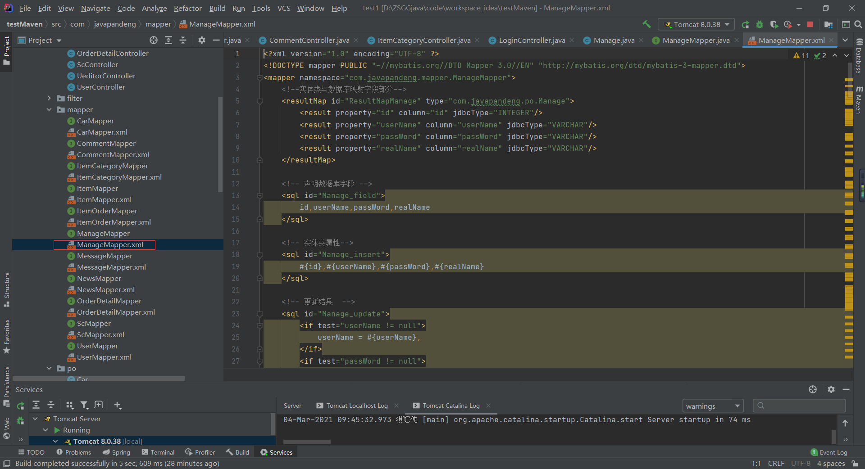The height and width of the screenshot is (469, 865).
Task: Click the Filter icon in Services toolbar
Action: point(84,405)
